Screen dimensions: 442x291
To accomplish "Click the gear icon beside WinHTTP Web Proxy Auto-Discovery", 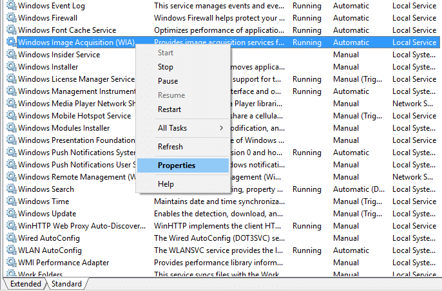I will 12,225.
